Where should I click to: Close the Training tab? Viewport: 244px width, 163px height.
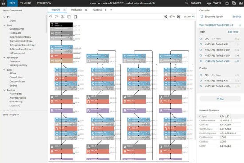[x=64, y=10]
